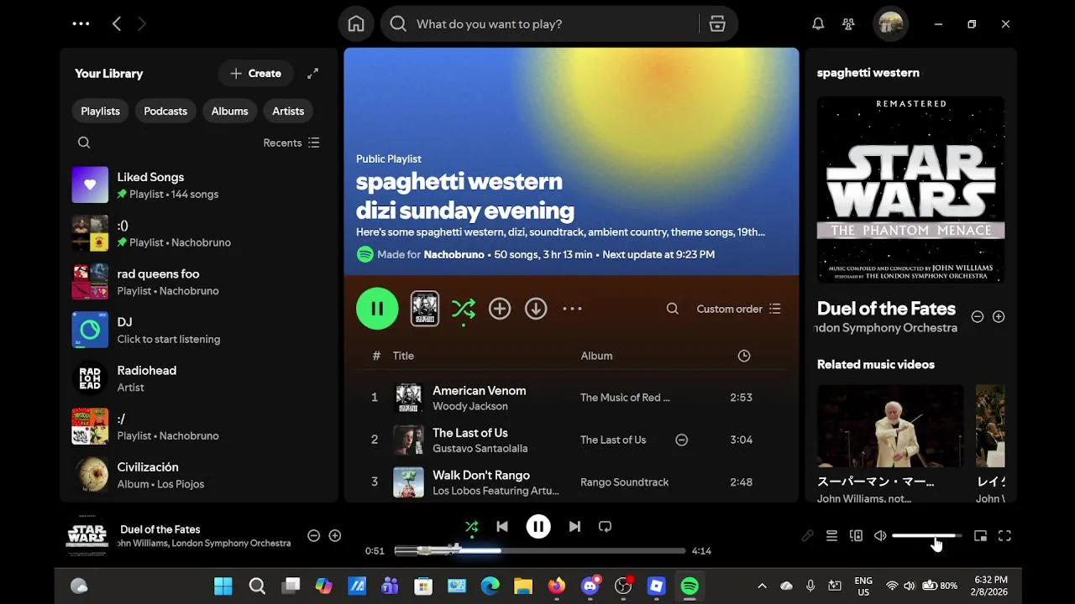This screenshot has width=1075, height=604.
Task: Connect to a device
Action: tap(856, 535)
